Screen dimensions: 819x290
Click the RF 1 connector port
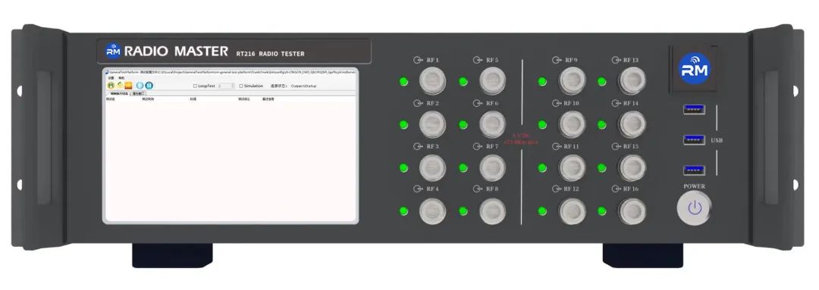coord(432,80)
